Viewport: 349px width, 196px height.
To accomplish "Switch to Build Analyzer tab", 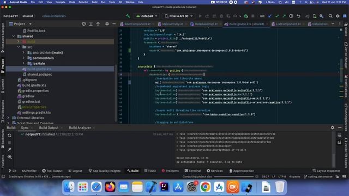I will [x=80, y=128].
